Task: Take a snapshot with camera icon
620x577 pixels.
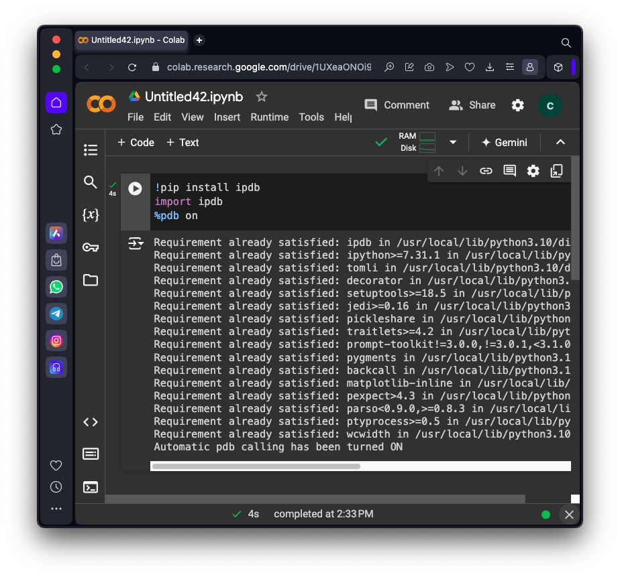Action: click(429, 67)
